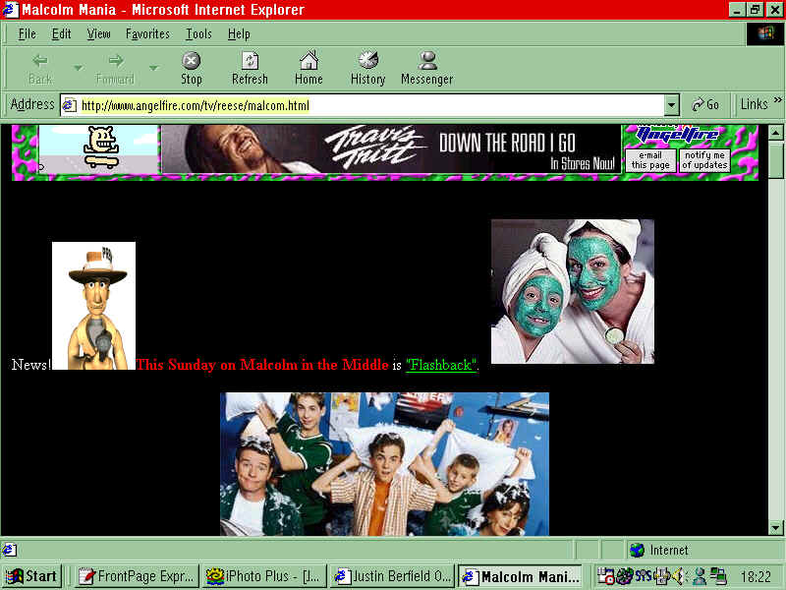The image size is (786, 590).
Task: Refresh the current web page
Action: [x=250, y=68]
